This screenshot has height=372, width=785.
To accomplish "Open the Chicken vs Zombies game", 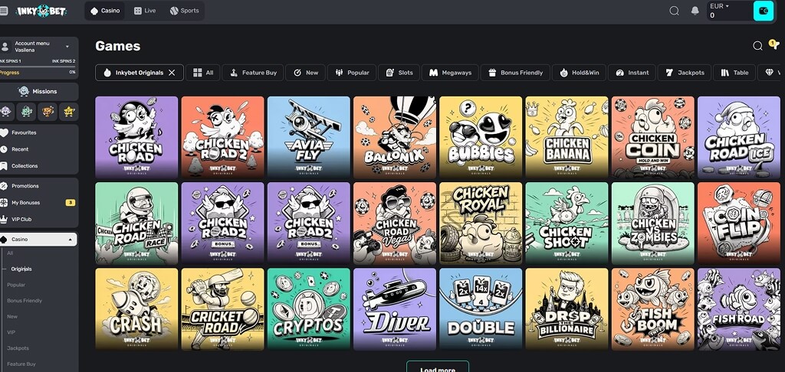I will click(653, 224).
